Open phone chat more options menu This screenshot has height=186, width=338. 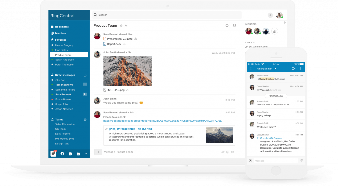[301, 69]
